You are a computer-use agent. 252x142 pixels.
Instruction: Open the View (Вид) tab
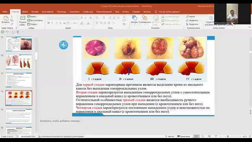coord(117,11)
